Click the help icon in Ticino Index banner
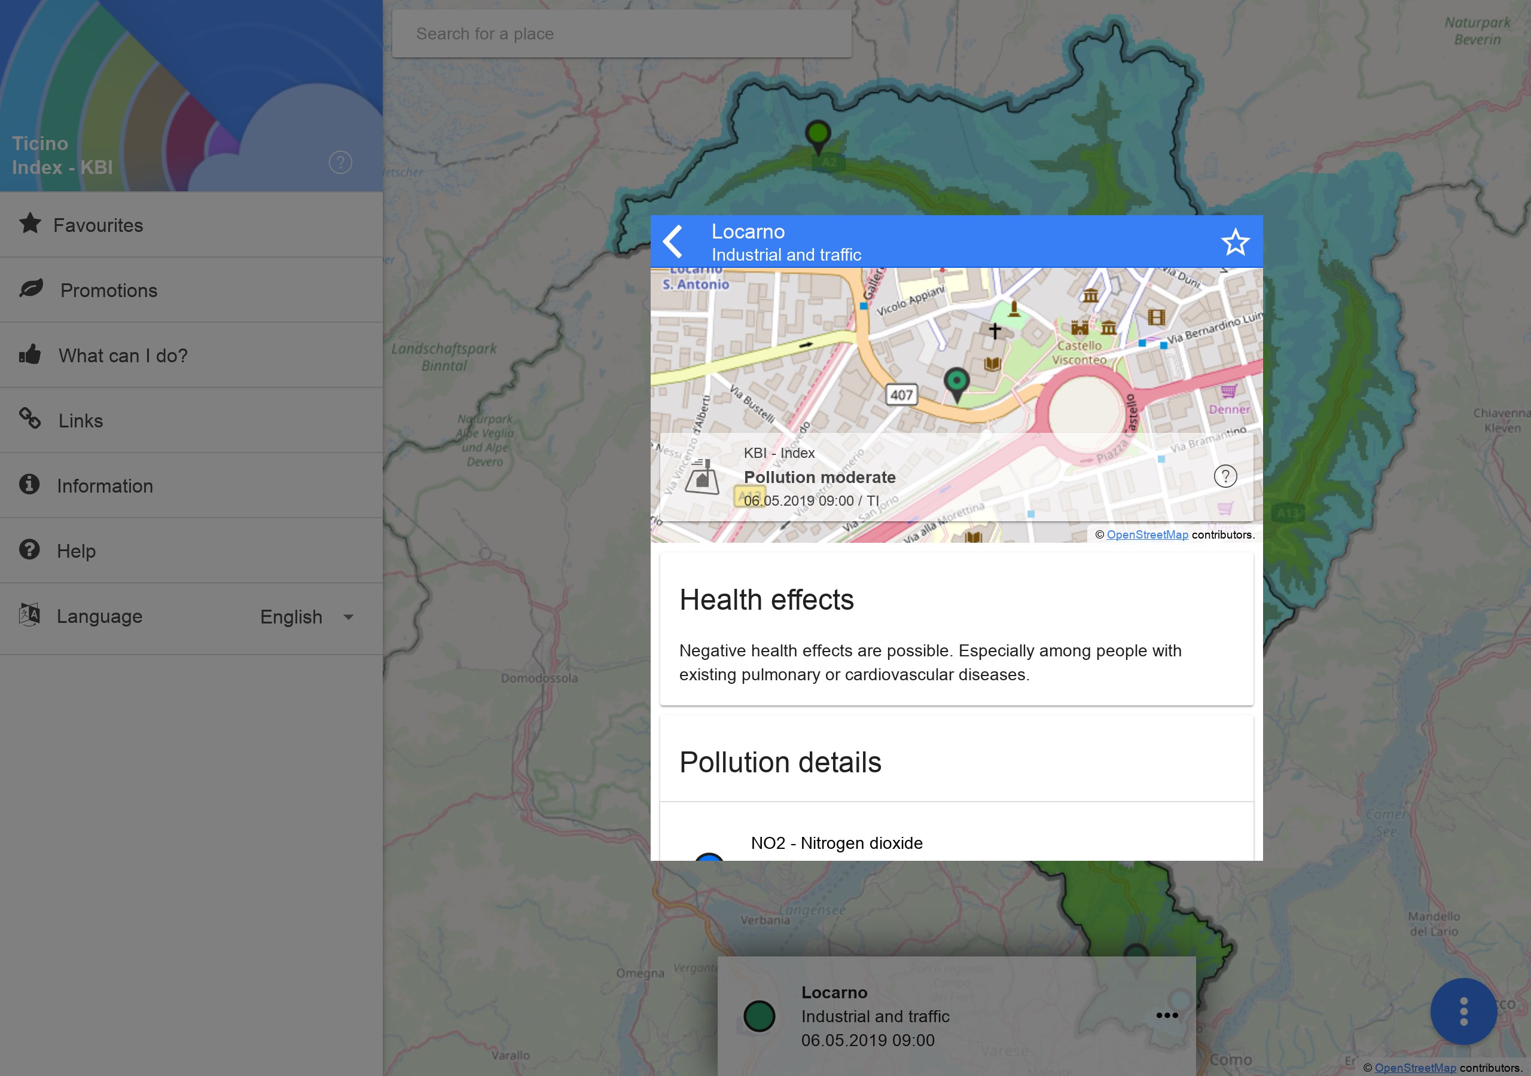 (340, 162)
